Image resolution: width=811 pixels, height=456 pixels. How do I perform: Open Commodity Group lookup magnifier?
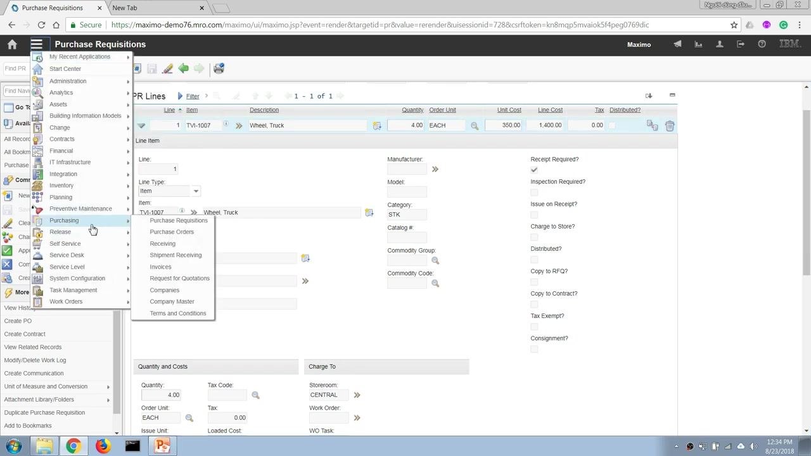(435, 260)
